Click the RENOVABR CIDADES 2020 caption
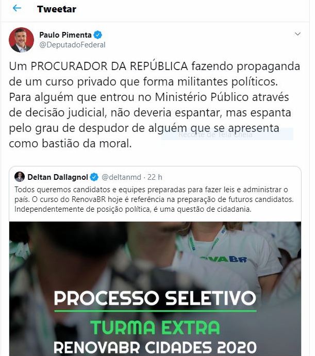This screenshot has width=315, height=356. (x=155, y=347)
